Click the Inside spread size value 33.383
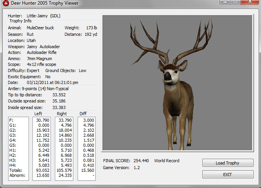The image size is (261, 188). [59, 107]
